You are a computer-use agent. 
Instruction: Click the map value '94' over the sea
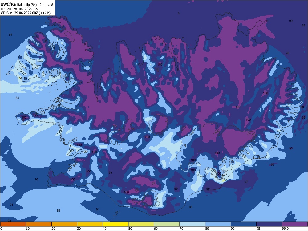coord(10,35)
